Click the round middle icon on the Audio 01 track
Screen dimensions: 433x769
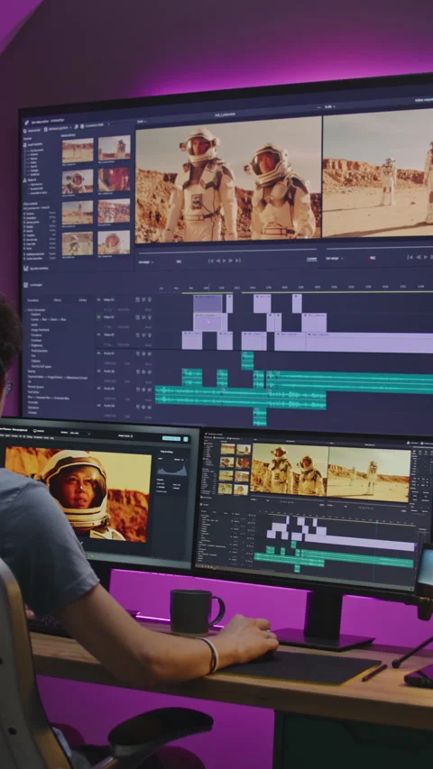pyautogui.click(x=143, y=353)
